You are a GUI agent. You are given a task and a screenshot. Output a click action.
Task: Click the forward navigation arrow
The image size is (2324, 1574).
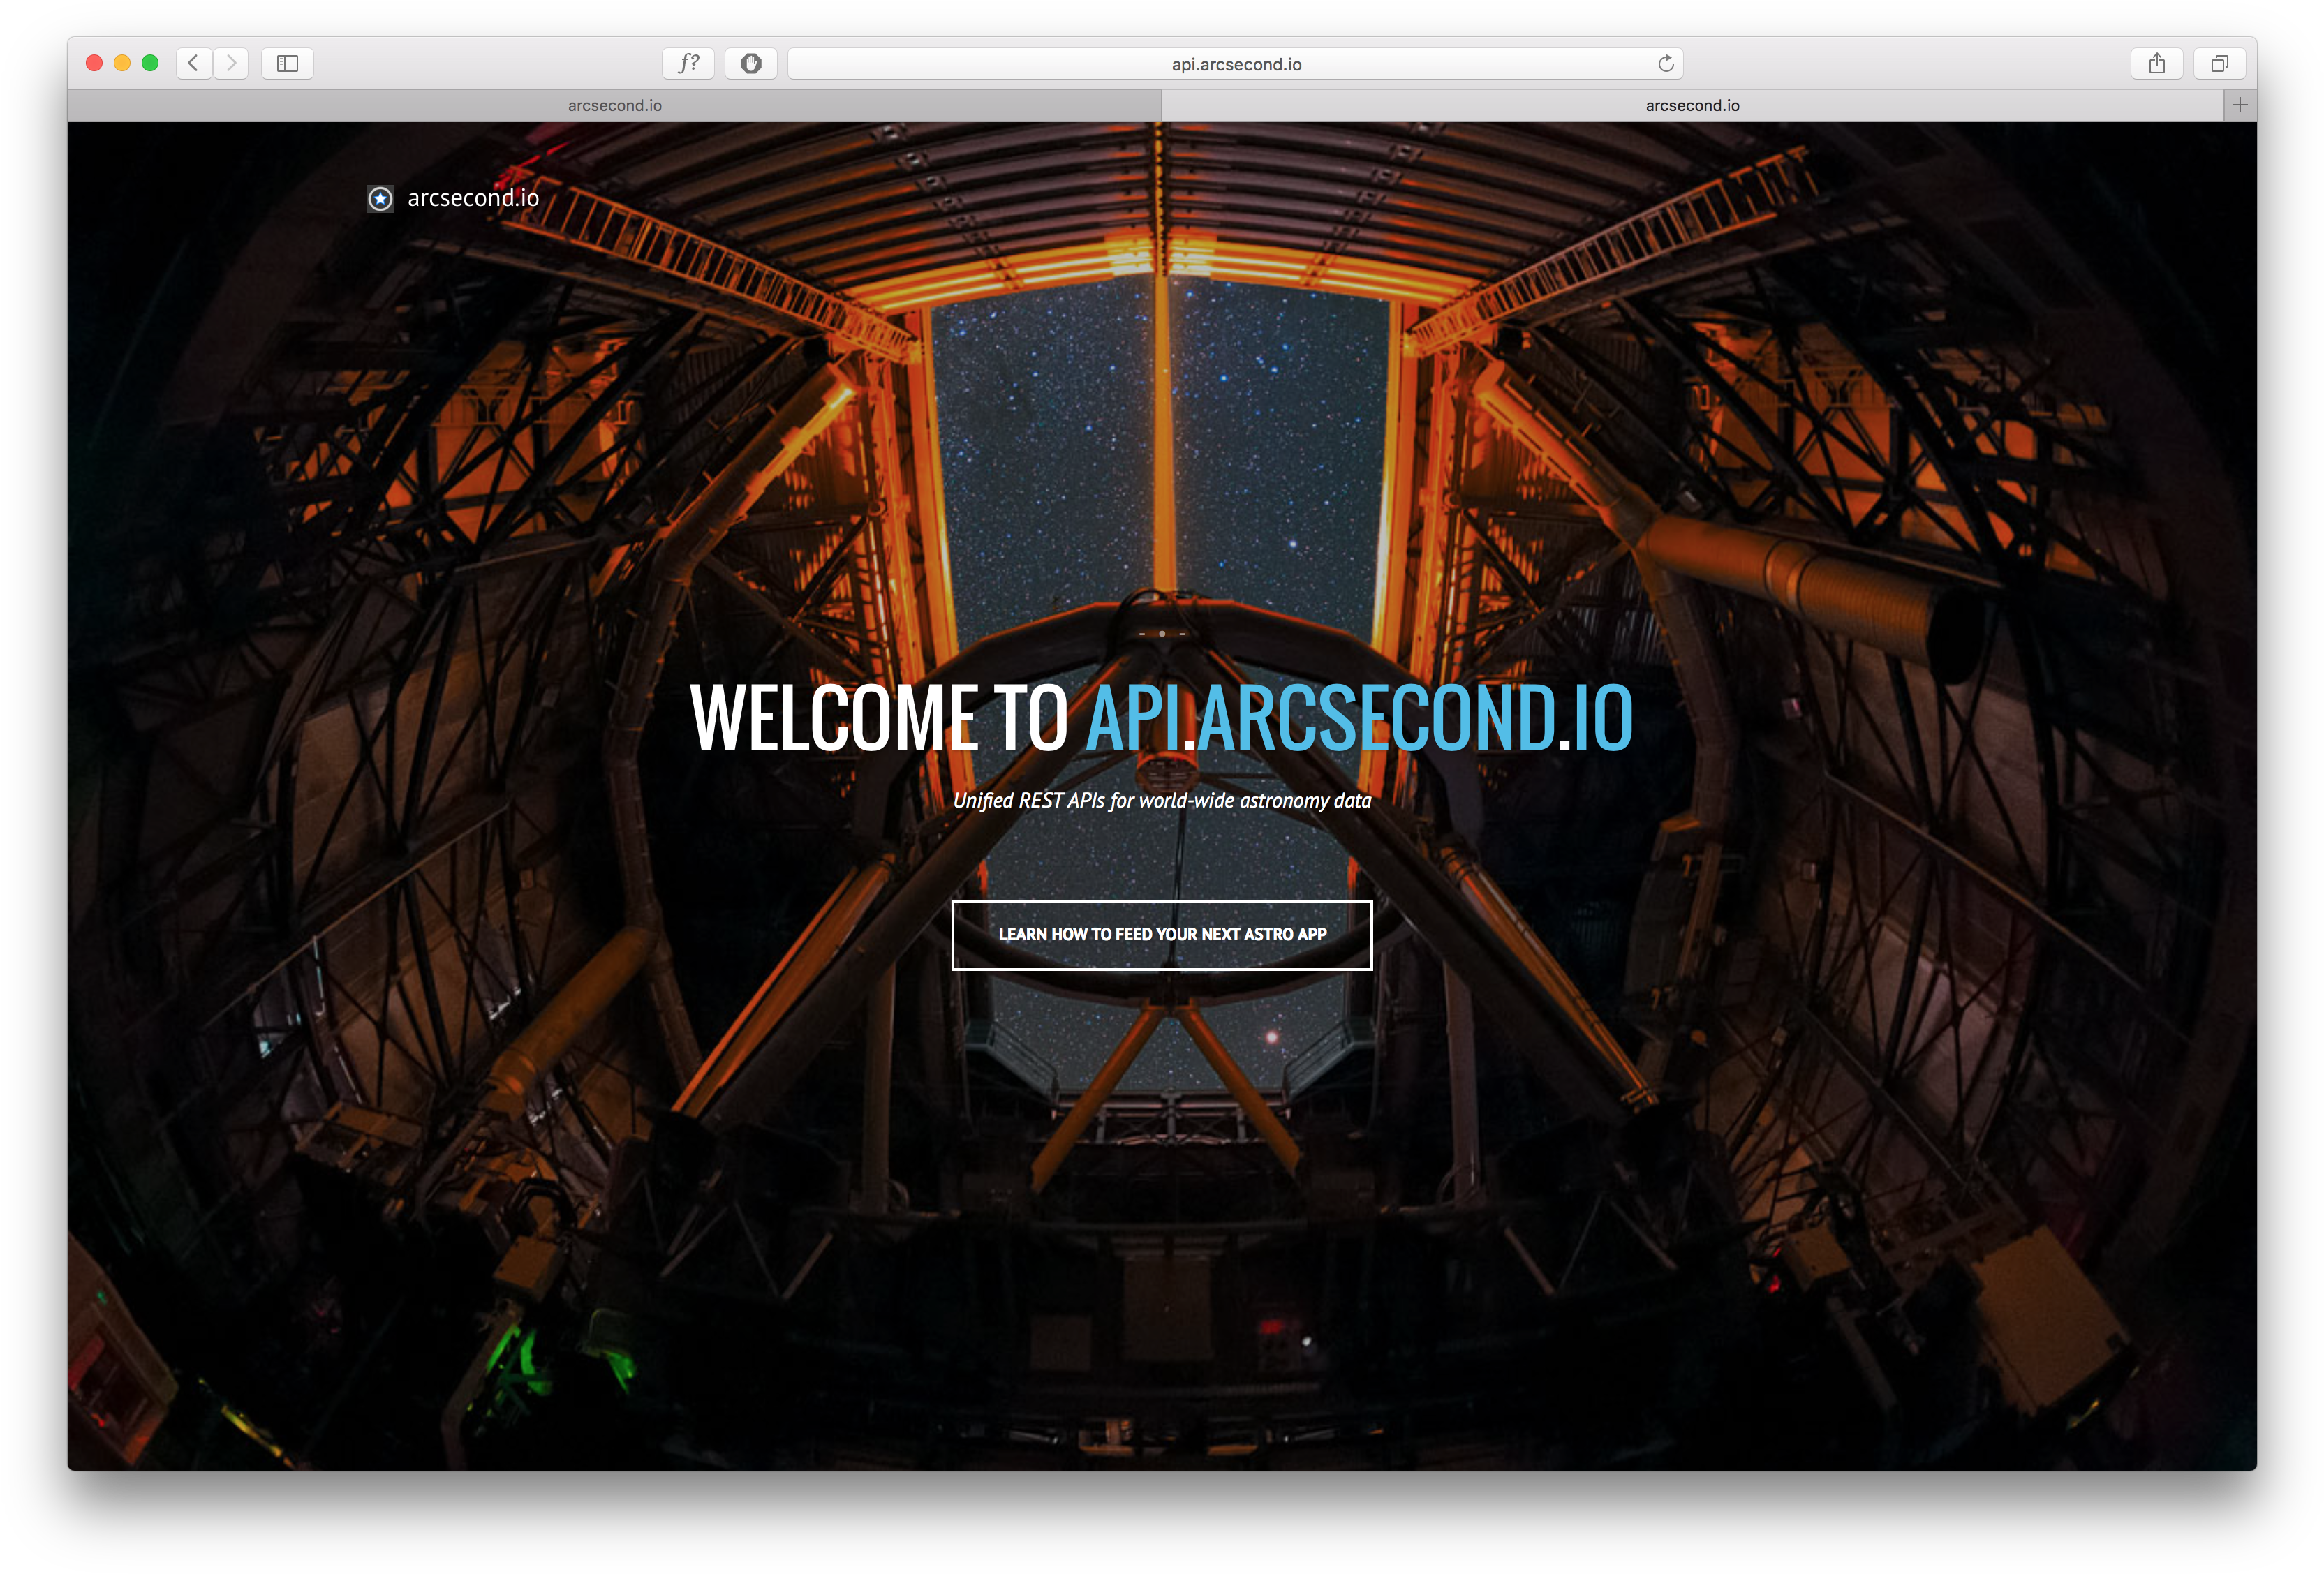click(231, 63)
